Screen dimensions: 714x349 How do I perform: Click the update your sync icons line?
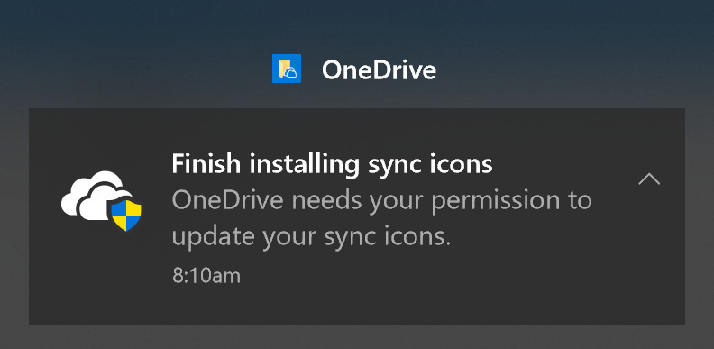(x=311, y=237)
